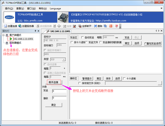Click the green play triangle beside 192.168.1.11:1001

[11, 39]
